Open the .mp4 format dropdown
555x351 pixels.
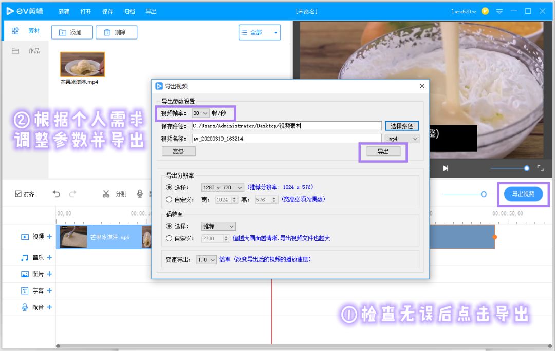(x=402, y=139)
